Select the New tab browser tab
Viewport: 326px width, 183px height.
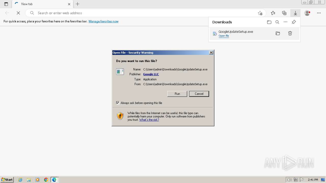(43, 4)
